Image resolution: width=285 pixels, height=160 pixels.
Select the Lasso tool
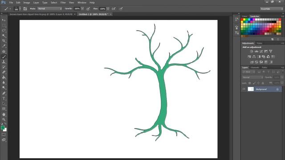point(4,30)
